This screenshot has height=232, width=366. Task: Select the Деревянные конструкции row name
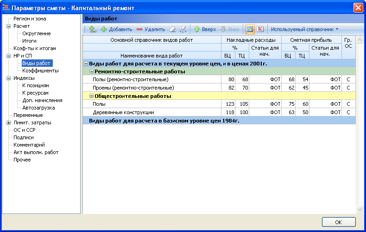(x=124, y=112)
